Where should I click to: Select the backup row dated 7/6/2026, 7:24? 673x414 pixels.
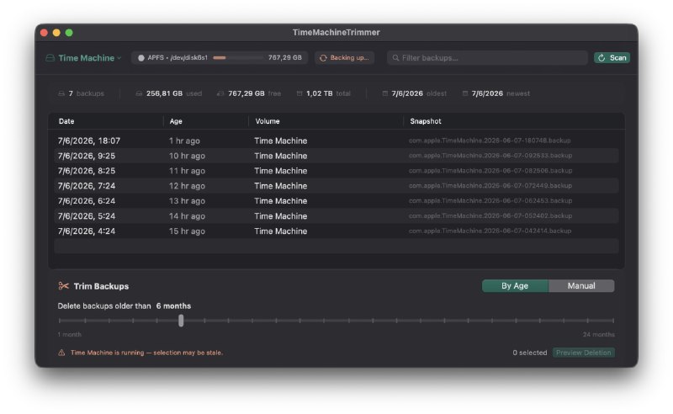(x=336, y=186)
